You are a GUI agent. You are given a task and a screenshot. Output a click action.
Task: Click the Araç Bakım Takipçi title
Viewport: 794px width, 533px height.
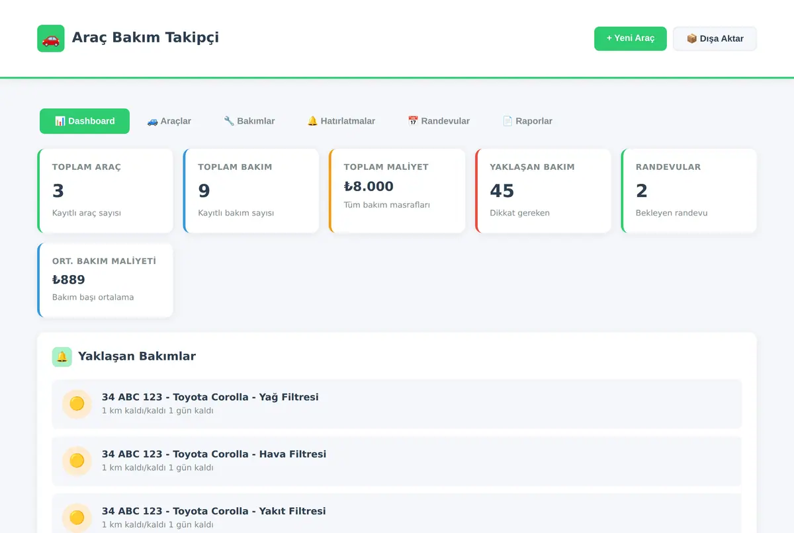[x=146, y=38]
